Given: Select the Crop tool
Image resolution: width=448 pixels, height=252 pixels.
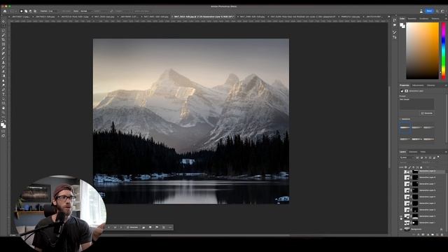Looking at the screenshot, I should click(3, 39).
